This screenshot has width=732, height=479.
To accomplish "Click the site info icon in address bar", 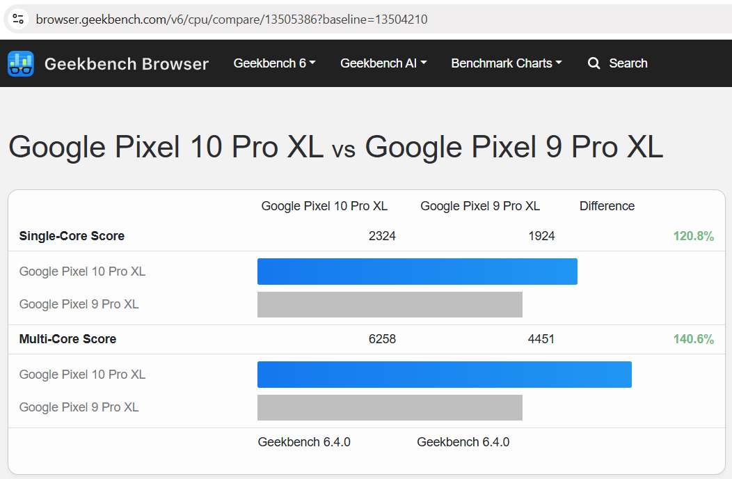I will (19, 19).
